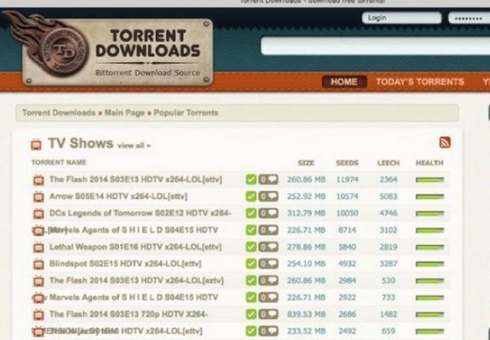Click the TV icon next to Arrow S05E14
The height and width of the screenshot is (340, 490).
[39, 197]
